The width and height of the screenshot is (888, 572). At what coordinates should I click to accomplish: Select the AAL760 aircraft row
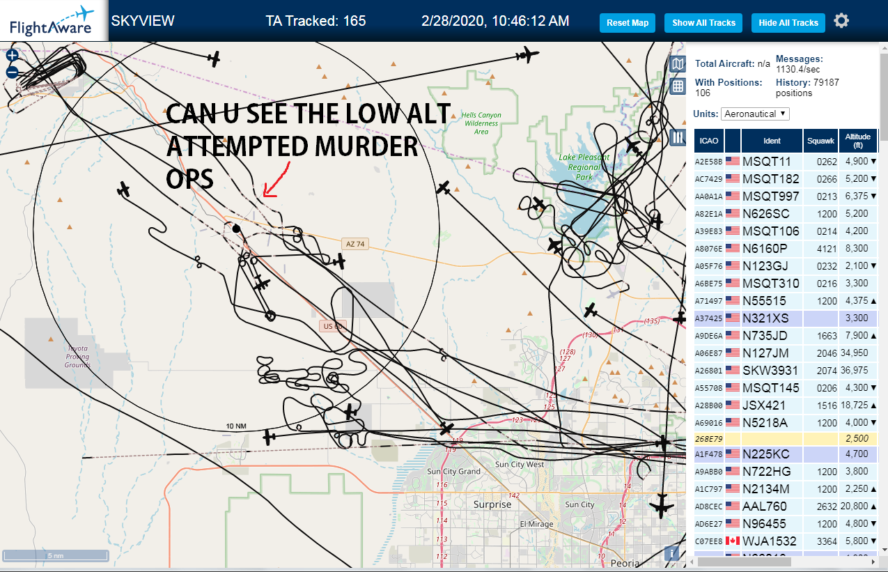coord(786,507)
